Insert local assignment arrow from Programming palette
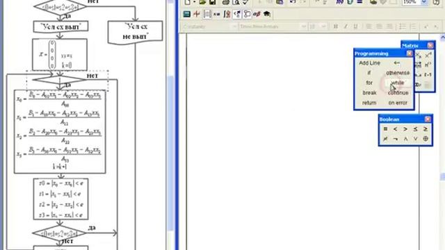445x250 pixels. [x=397, y=63]
